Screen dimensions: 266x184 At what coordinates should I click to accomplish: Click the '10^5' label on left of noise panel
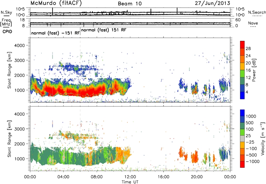(20, 9)
